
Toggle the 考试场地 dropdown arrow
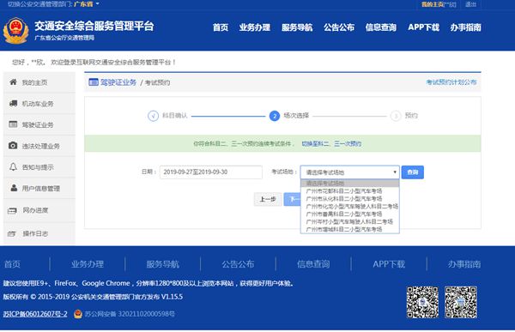(395, 172)
